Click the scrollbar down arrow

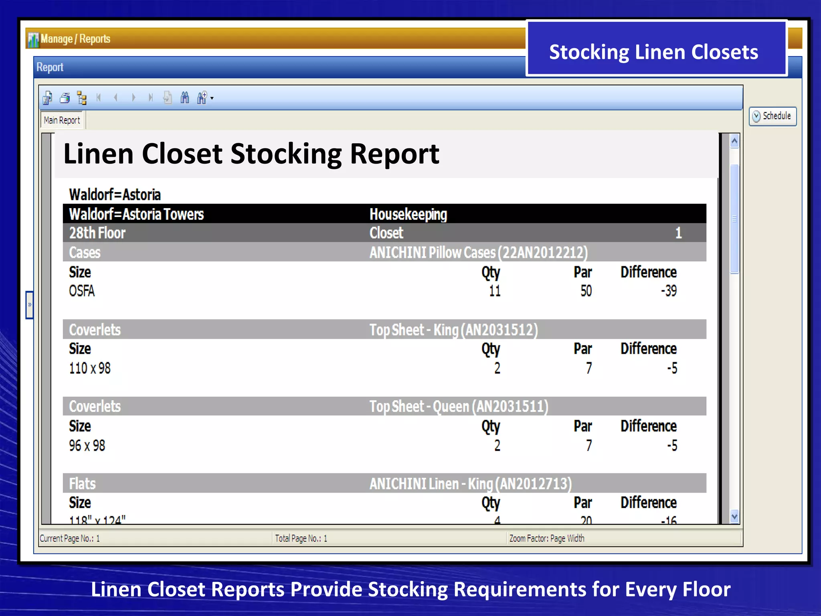[734, 517]
